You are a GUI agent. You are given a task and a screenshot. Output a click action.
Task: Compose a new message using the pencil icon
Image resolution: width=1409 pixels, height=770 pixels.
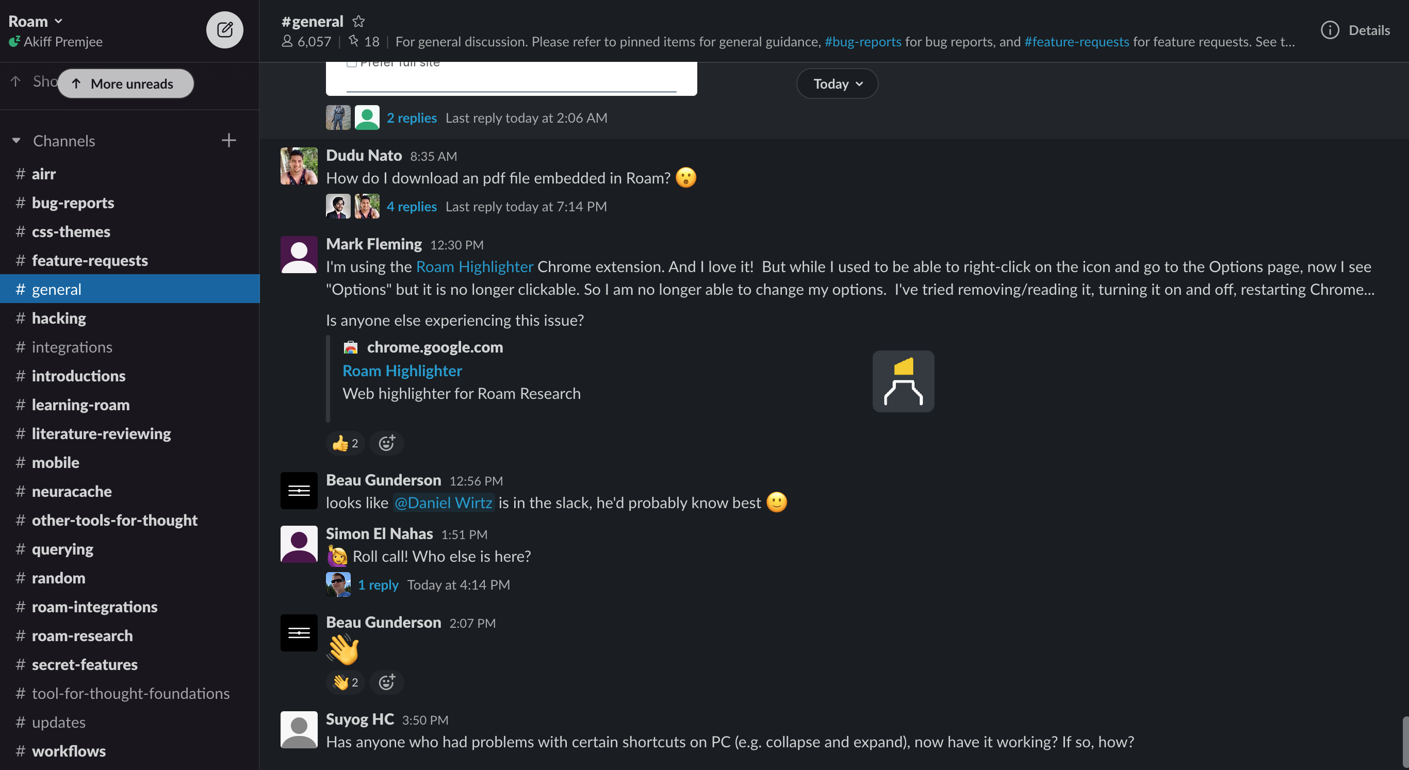(224, 29)
